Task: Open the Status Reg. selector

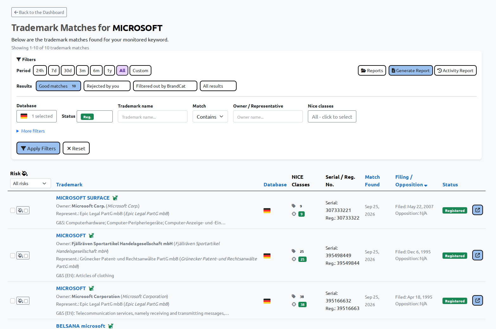Action: click(95, 116)
